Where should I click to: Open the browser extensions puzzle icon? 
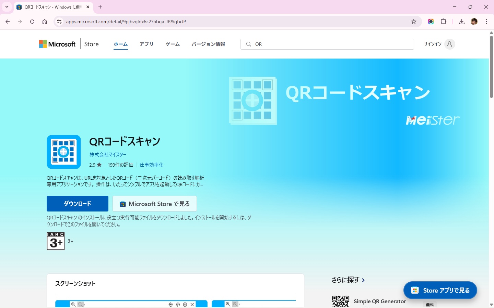pyautogui.click(x=443, y=22)
